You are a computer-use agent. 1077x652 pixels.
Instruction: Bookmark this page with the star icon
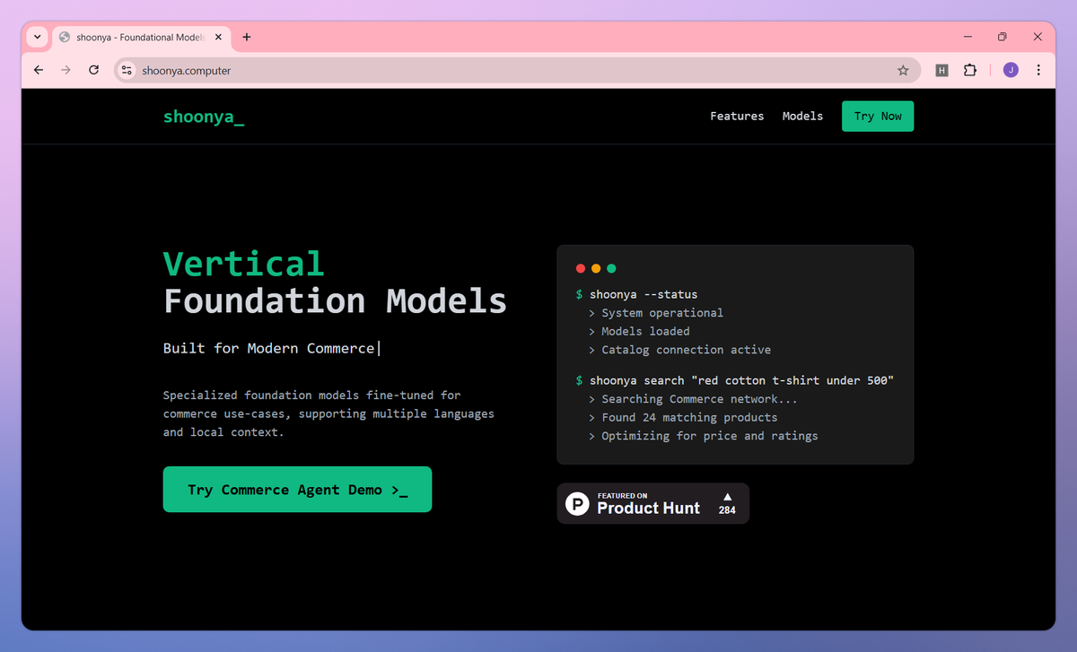903,70
